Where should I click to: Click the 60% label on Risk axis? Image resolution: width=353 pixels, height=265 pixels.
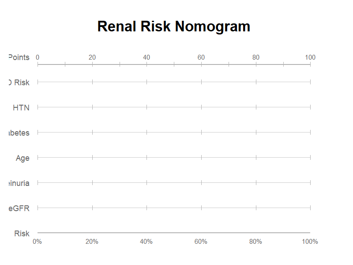201,242
